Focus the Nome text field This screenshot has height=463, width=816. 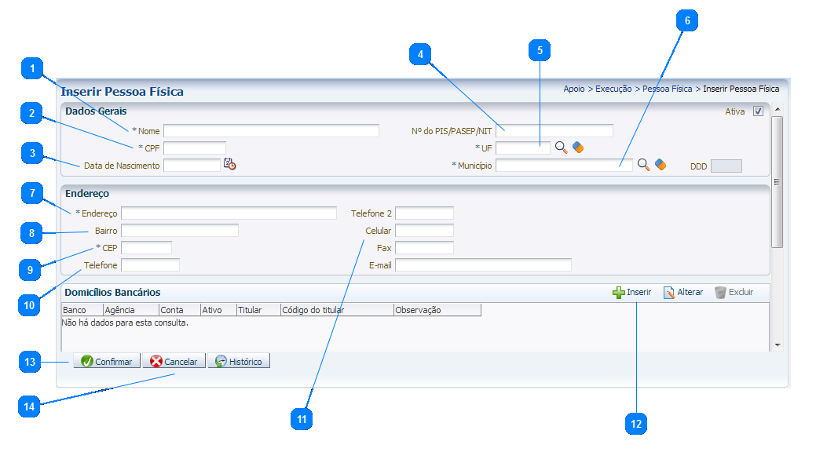pyautogui.click(x=271, y=130)
